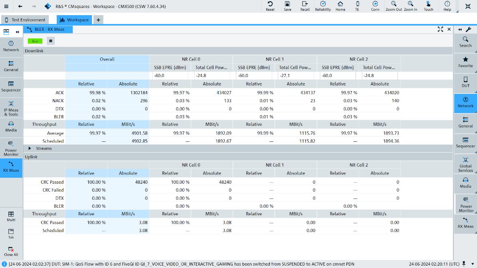Open IP Meas & Tools panel

[x=11, y=108]
